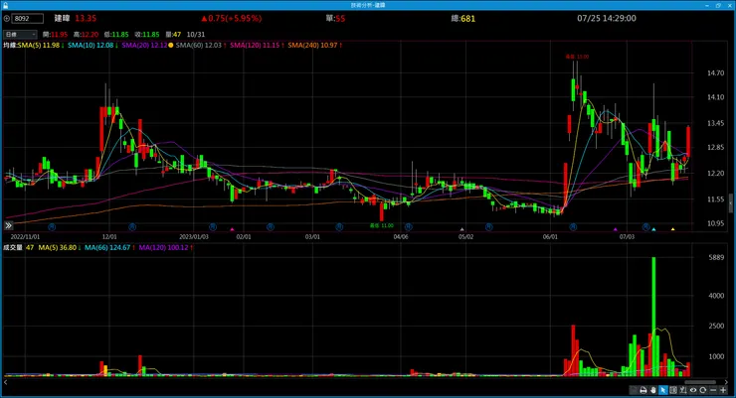Select the hand pan tool

[653, 390]
